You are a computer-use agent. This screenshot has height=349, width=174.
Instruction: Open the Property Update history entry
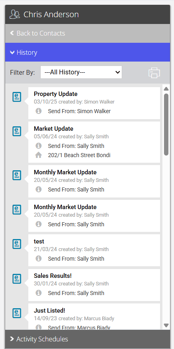click(94, 103)
